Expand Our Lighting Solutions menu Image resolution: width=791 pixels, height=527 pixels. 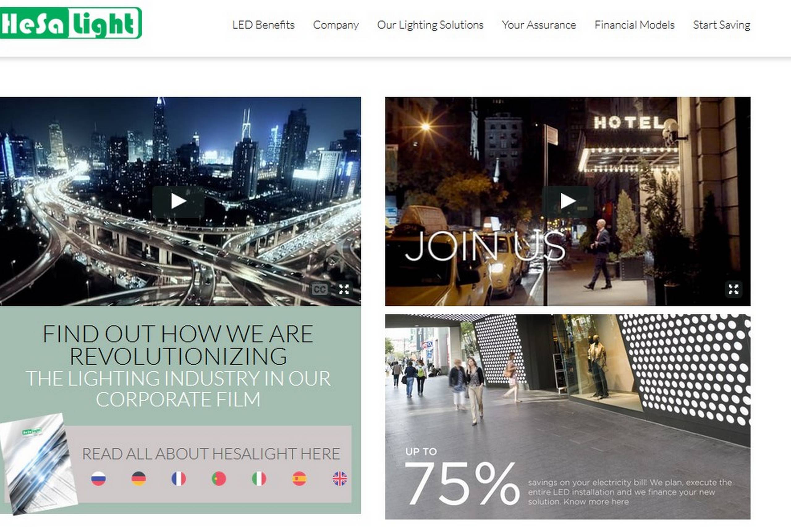(430, 25)
